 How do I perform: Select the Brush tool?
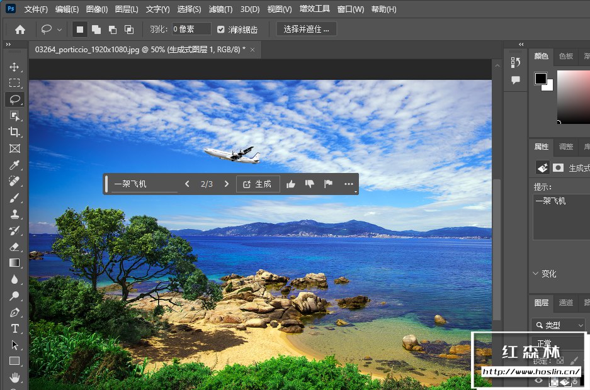pos(14,198)
